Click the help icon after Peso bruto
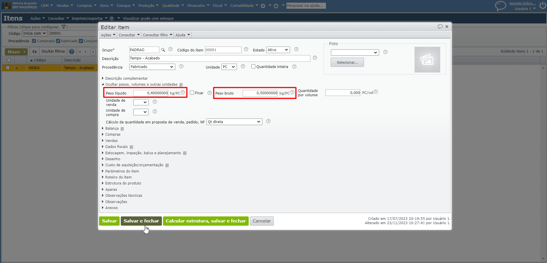The image size is (547, 263). pos(292,92)
